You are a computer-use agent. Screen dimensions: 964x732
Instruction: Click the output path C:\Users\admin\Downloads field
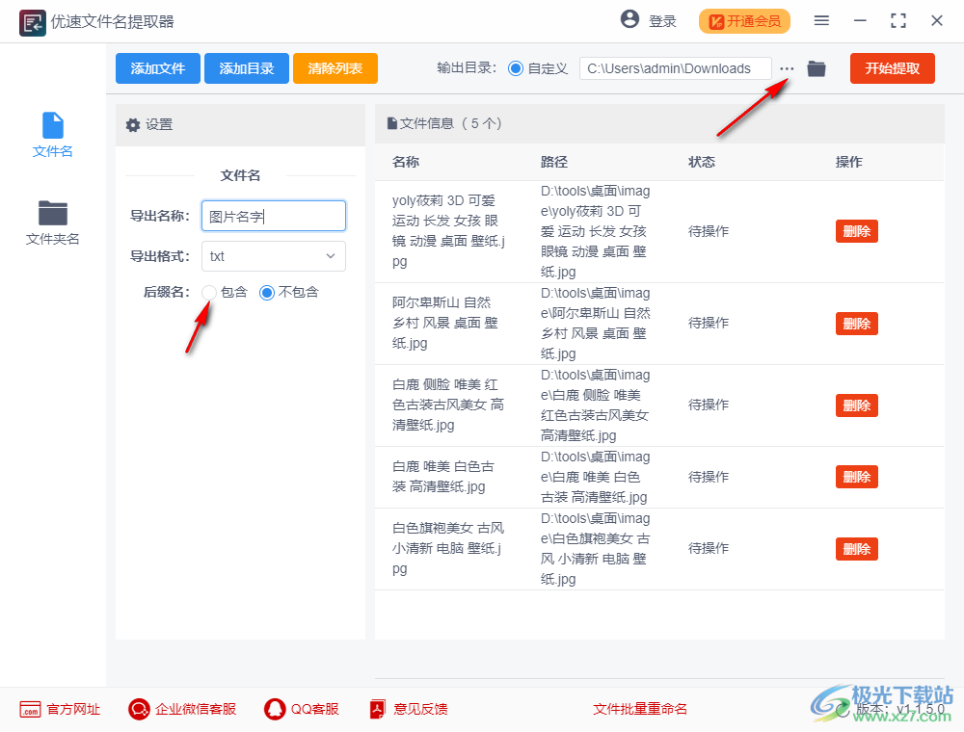coord(675,68)
